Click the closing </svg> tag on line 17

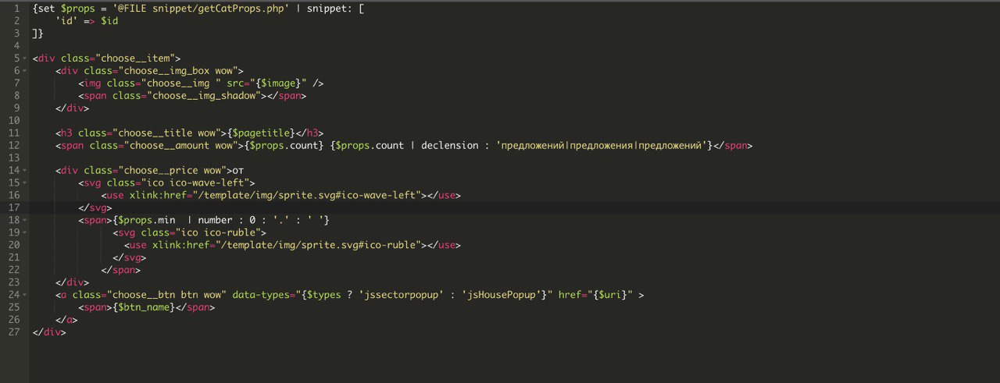pyautogui.click(x=95, y=207)
